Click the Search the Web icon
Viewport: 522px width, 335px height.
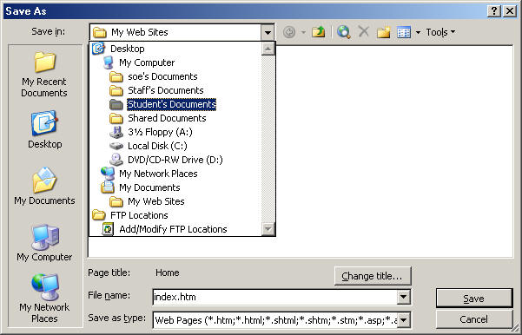tap(343, 32)
